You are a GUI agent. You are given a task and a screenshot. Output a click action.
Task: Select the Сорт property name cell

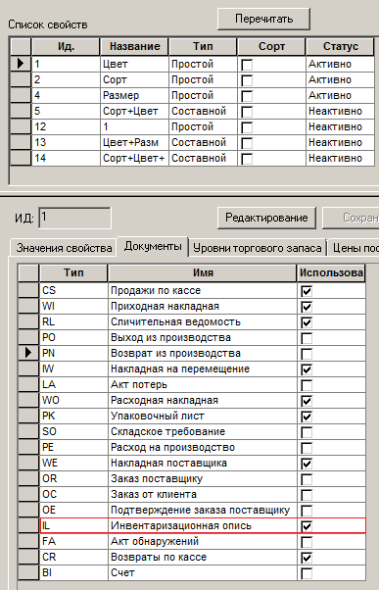click(x=134, y=79)
